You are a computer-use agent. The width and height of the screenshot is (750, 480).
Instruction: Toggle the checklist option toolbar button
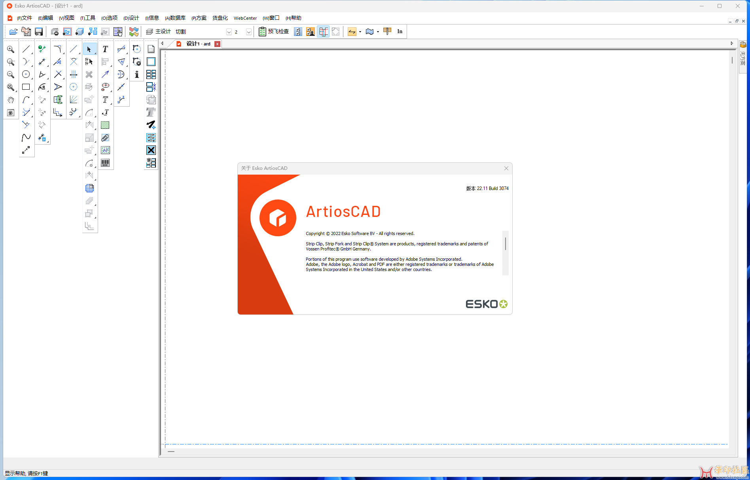pos(298,32)
